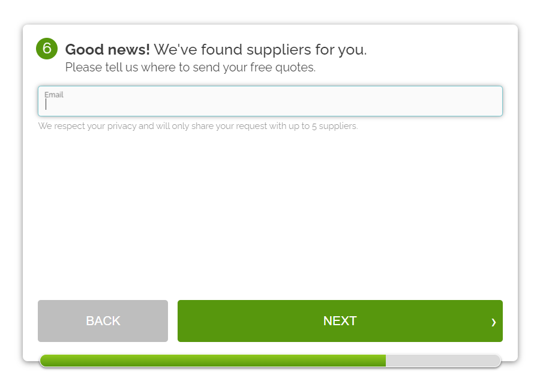
Task: Click "We've found suppliers for you" text
Action: [260, 49]
